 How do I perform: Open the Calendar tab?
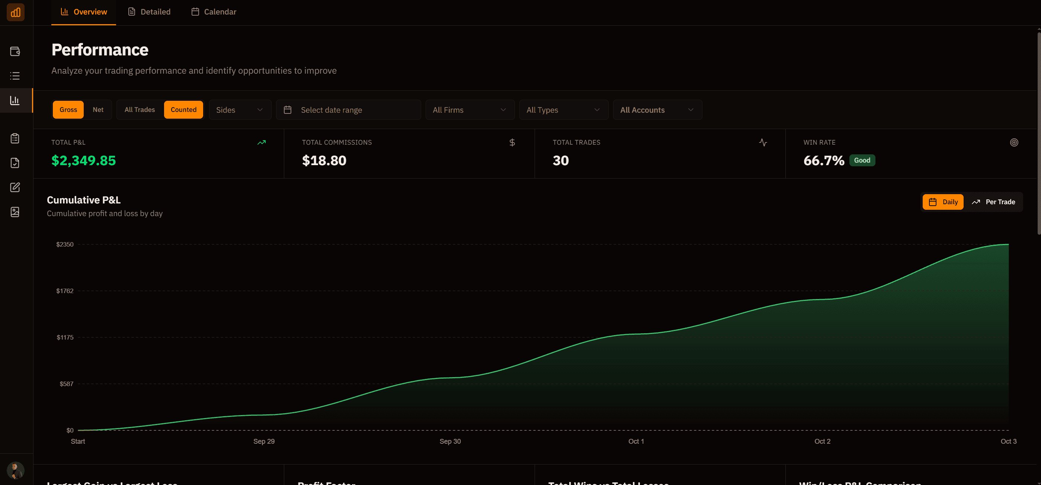pos(214,12)
